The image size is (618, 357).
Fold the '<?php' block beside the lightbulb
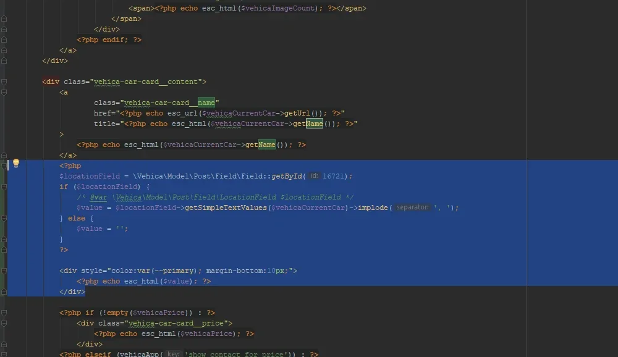click(4, 166)
